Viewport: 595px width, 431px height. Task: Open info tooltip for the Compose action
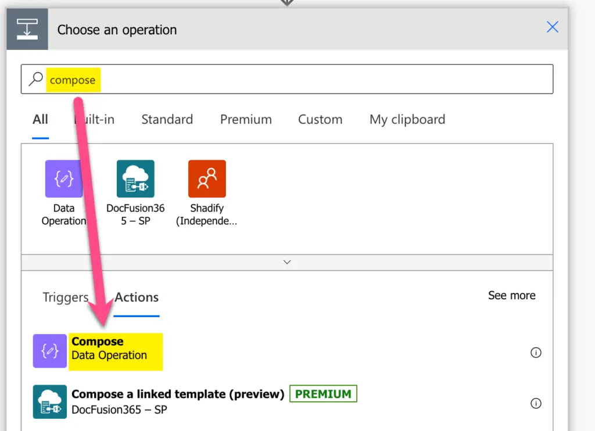point(536,353)
